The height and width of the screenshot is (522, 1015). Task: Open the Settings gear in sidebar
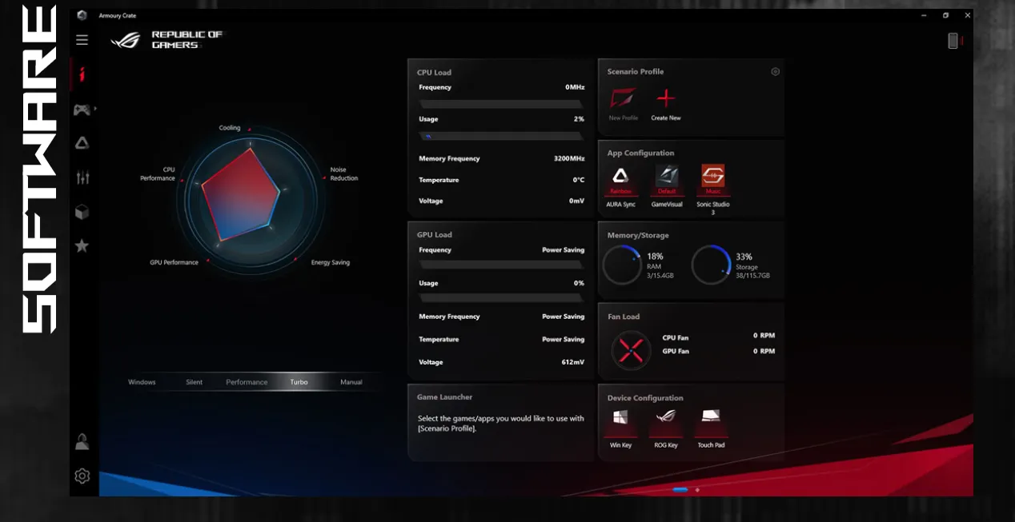pyautogui.click(x=82, y=476)
